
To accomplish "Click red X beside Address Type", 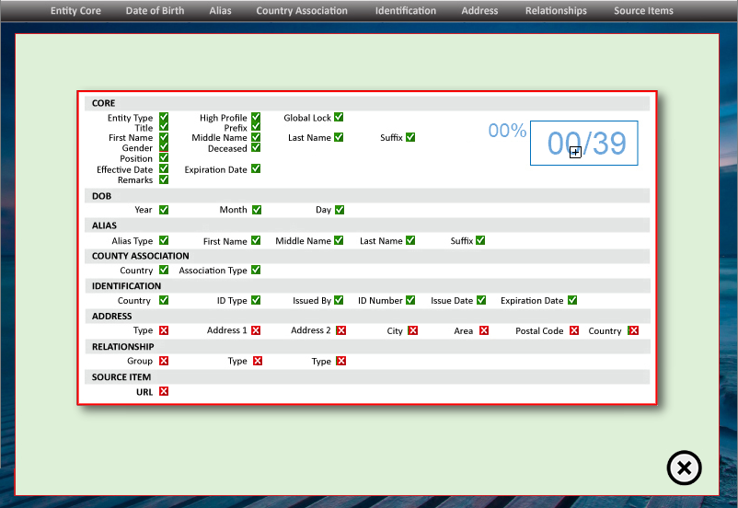I will point(163,330).
